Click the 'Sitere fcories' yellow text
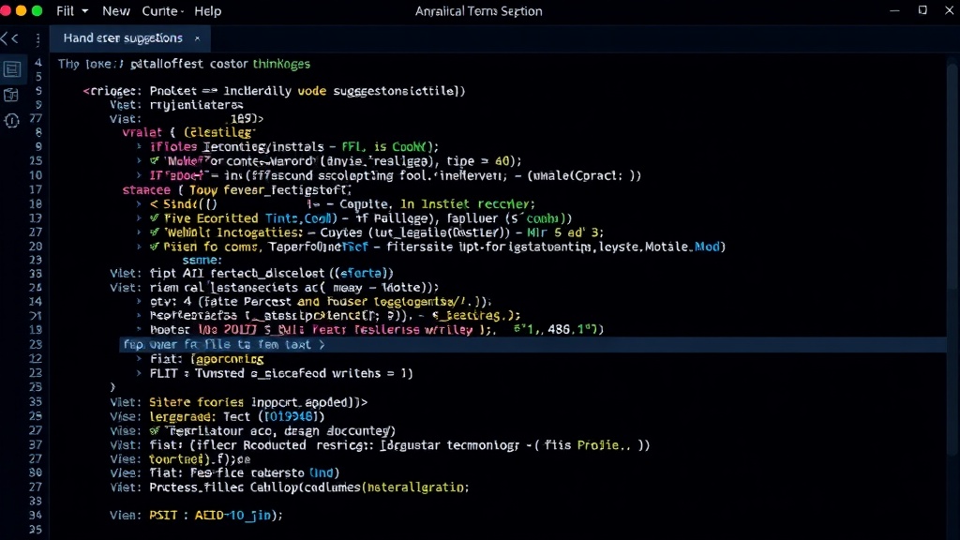960x540 pixels. coord(197,402)
